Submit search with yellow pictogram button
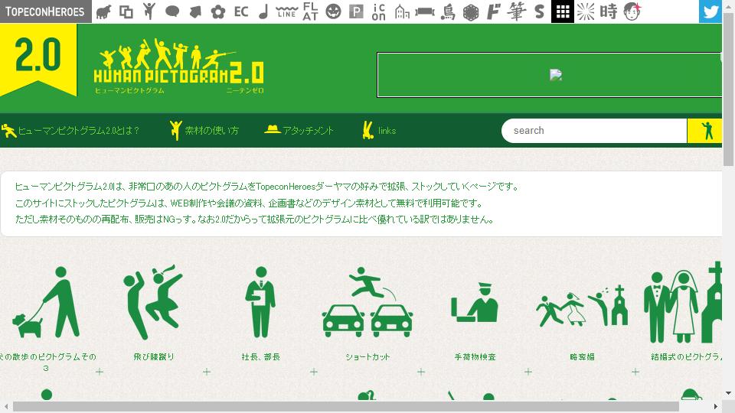 click(704, 131)
